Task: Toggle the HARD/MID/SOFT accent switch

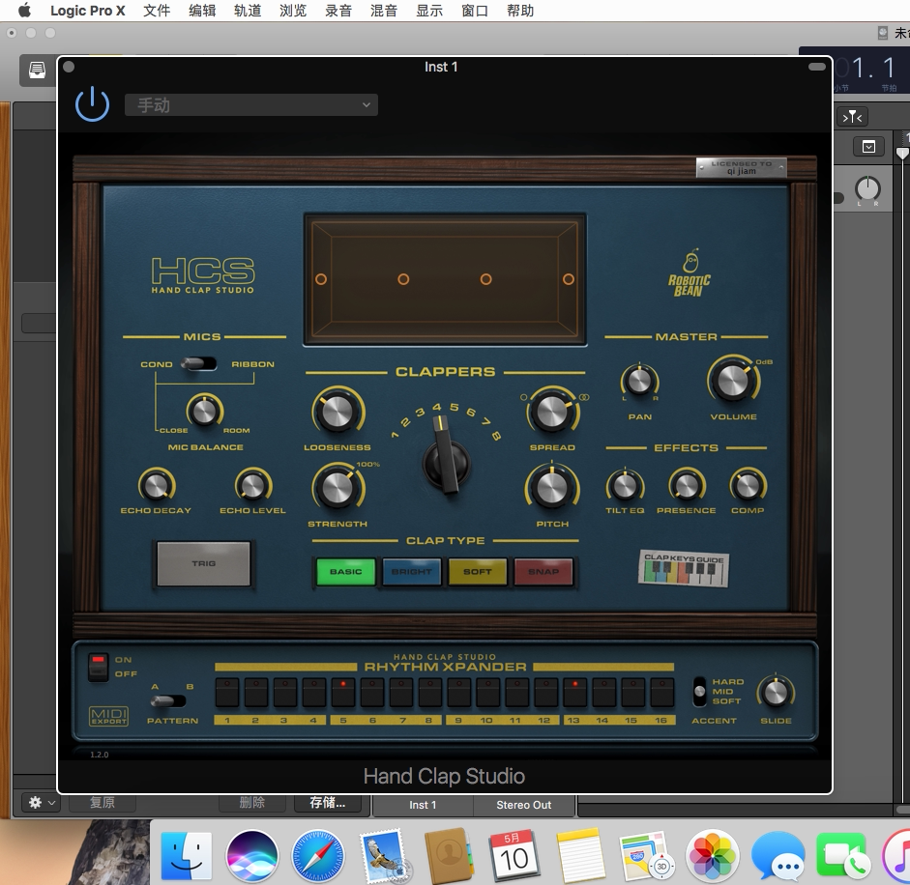Action: coord(700,692)
